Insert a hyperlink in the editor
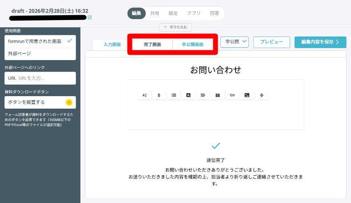Image resolution: width=351 pixels, height=203 pixels. pyautogui.click(x=232, y=95)
